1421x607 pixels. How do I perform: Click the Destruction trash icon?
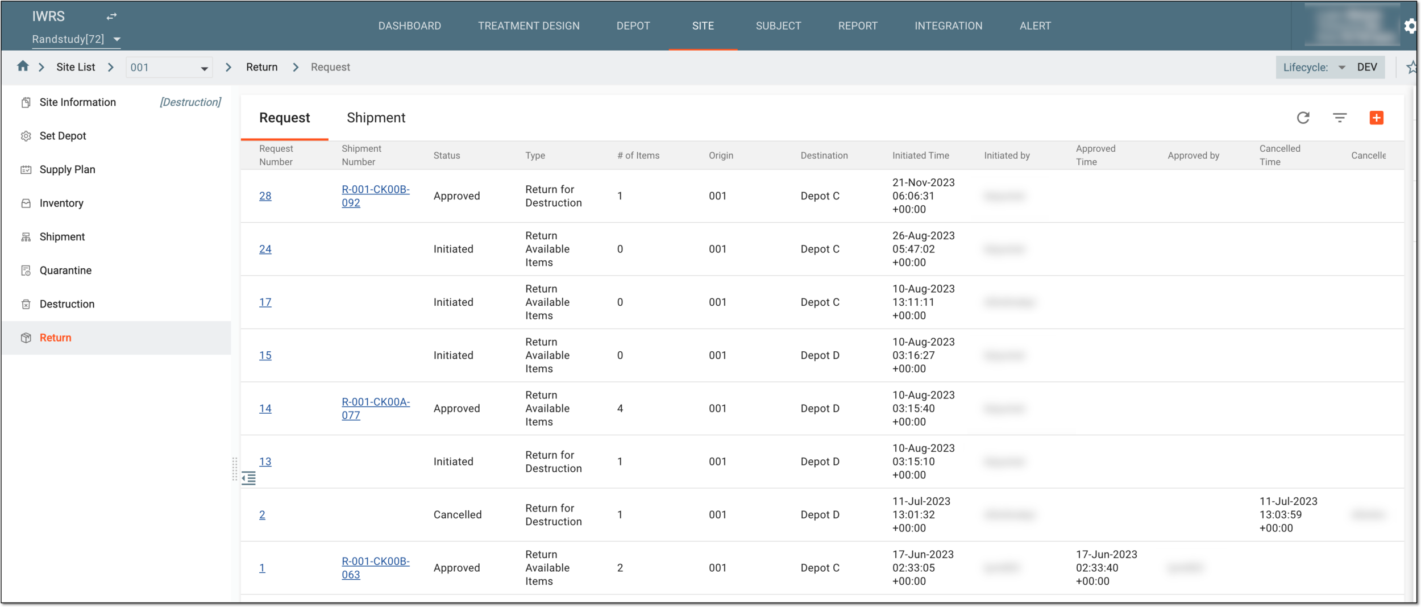[x=26, y=304]
